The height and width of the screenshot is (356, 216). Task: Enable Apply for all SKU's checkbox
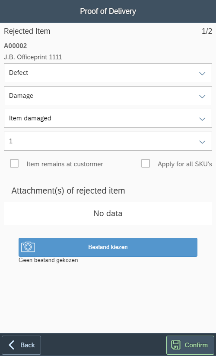146,163
